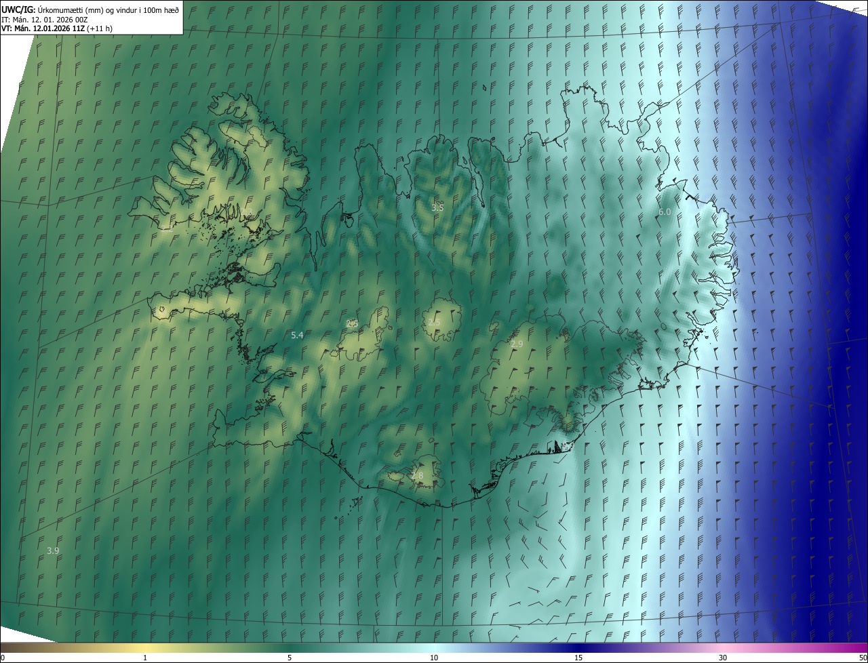Click the 'VT: Mán. 12.01.2026 11Z (+11 h)' line
The image size is (868, 663).
[57, 28]
